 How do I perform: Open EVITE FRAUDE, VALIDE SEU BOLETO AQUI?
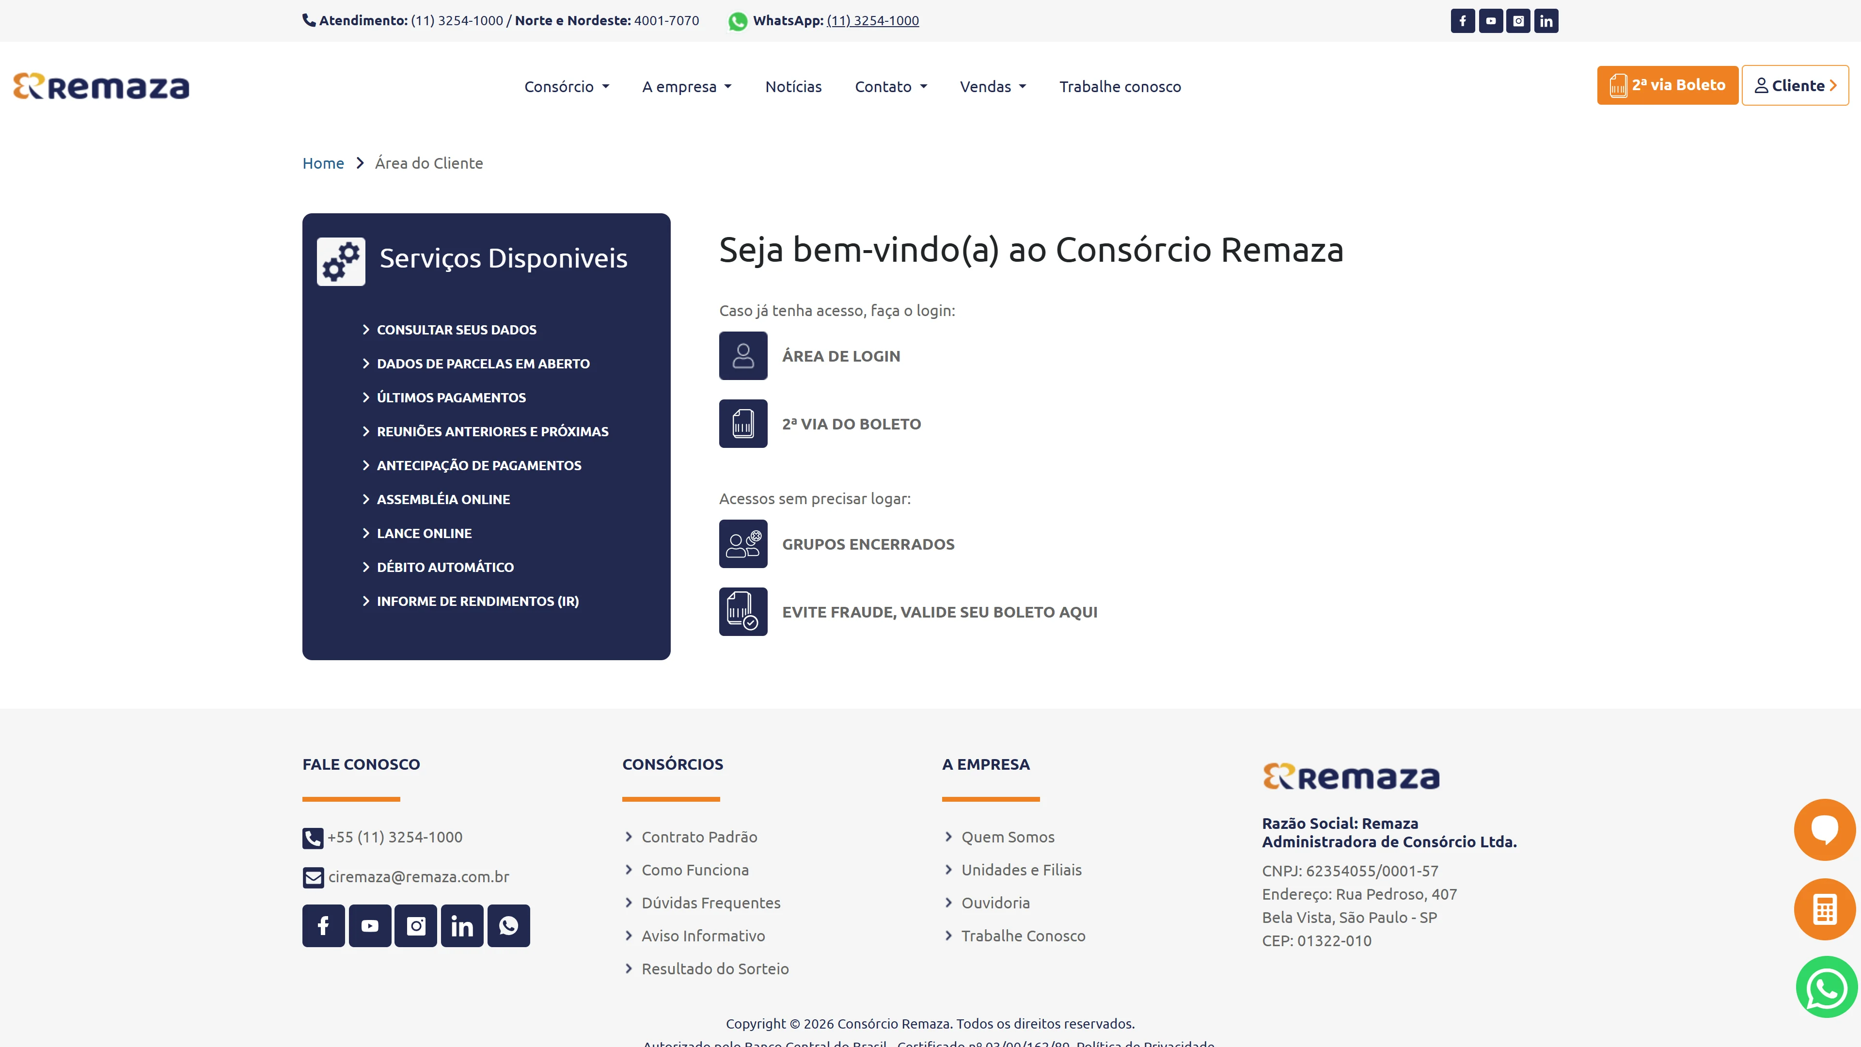point(940,612)
